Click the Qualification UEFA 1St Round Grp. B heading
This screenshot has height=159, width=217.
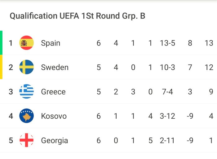(77, 16)
